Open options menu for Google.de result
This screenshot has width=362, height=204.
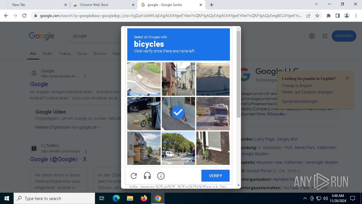pos(85,76)
